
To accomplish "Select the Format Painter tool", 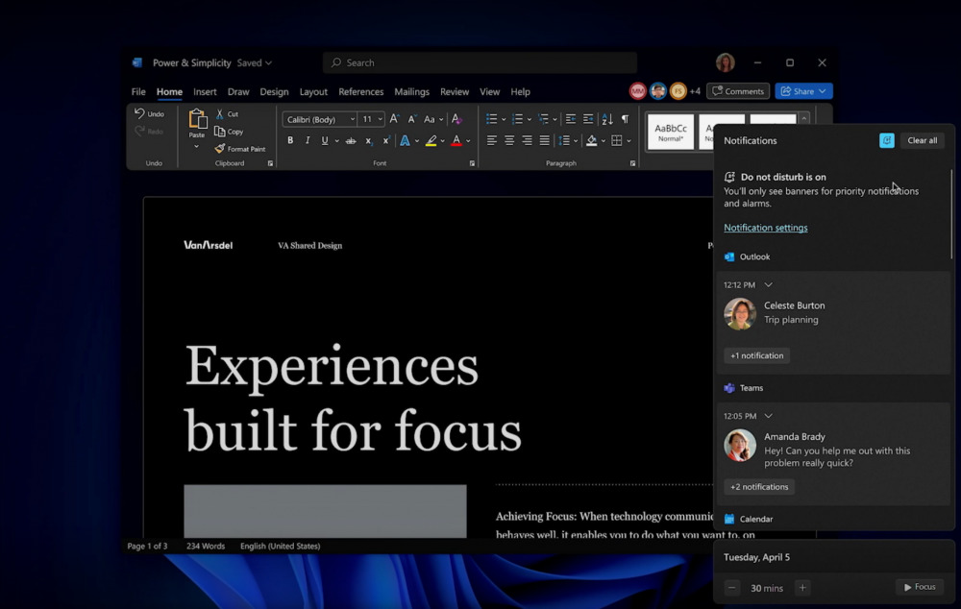I will tap(241, 149).
